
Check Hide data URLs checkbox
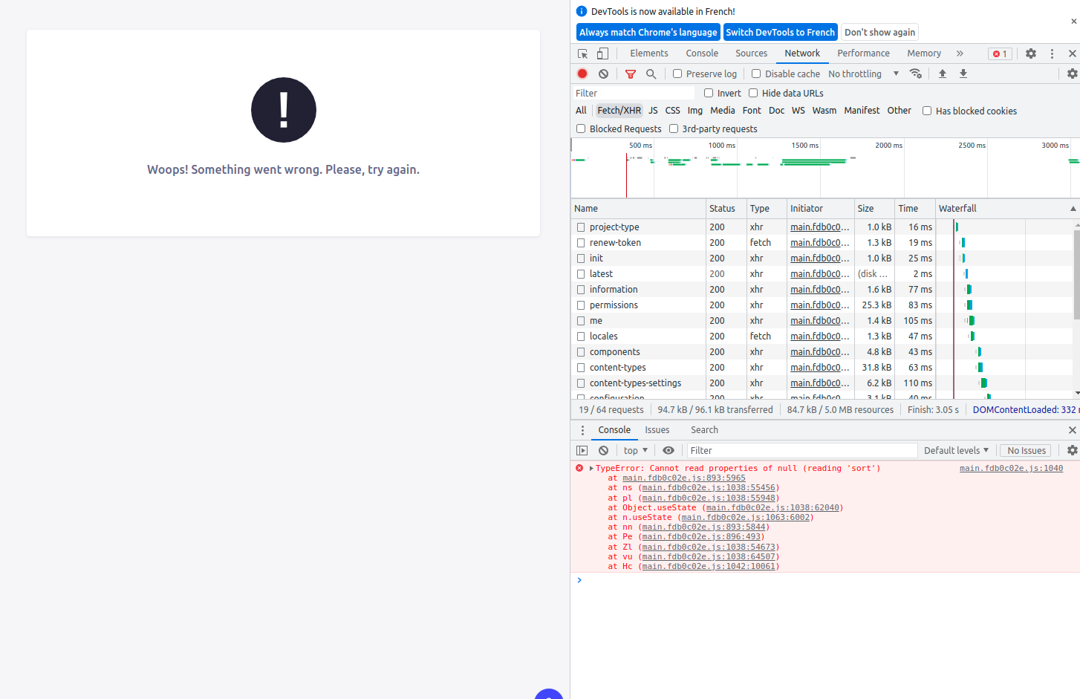(x=753, y=93)
